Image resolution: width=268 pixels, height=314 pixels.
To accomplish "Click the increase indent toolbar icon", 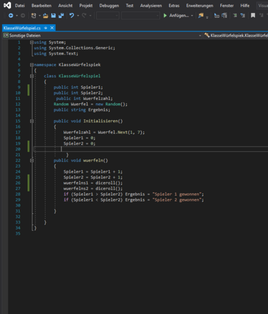I will (224, 16).
